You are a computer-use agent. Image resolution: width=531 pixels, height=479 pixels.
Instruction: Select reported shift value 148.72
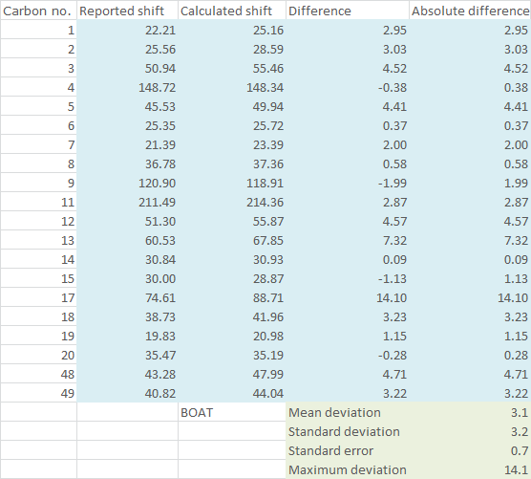(127, 87)
